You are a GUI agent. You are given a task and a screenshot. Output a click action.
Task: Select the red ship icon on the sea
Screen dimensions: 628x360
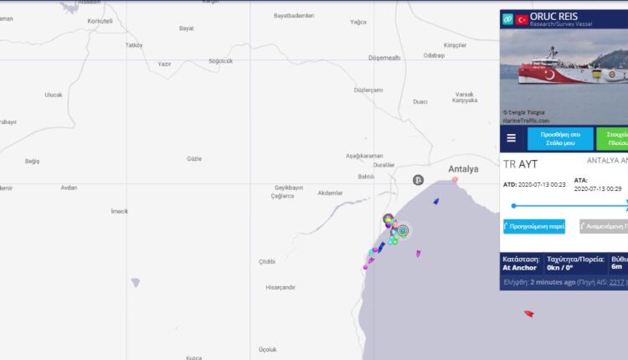tap(529, 314)
